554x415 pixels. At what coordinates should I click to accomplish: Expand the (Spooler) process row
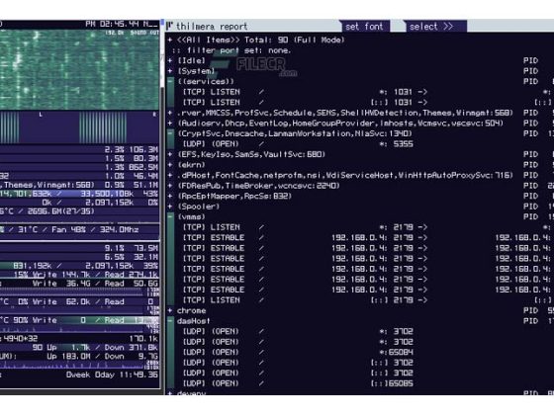click(x=170, y=207)
